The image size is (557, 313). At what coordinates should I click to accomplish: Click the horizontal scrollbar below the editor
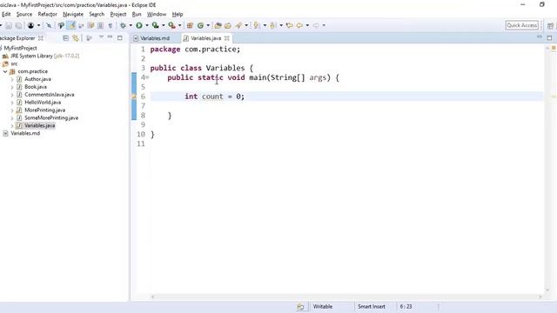click(346, 296)
